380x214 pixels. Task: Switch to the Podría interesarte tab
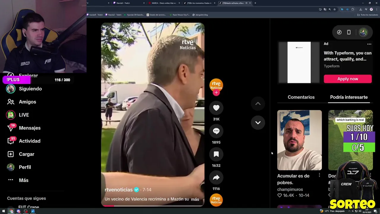pyautogui.click(x=349, y=97)
